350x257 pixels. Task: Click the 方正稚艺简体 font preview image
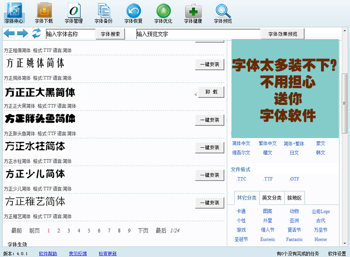35,201
